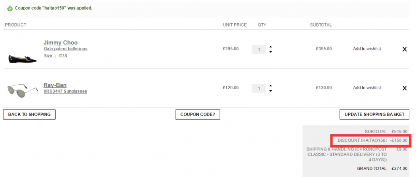The height and width of the screenshot is (177, 416).
Task: Add Ray-Ban sunglasses to wishlist
Action: click(x=367, y=88)
